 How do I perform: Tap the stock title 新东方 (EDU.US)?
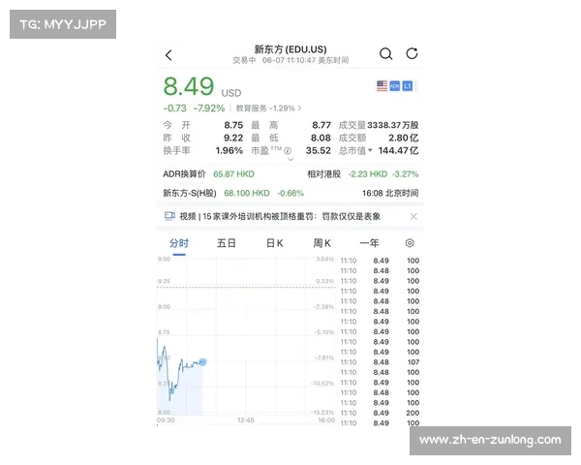[x=290, y=49]
